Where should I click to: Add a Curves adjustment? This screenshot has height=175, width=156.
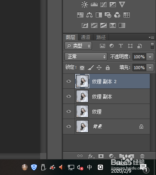point(103,4)
